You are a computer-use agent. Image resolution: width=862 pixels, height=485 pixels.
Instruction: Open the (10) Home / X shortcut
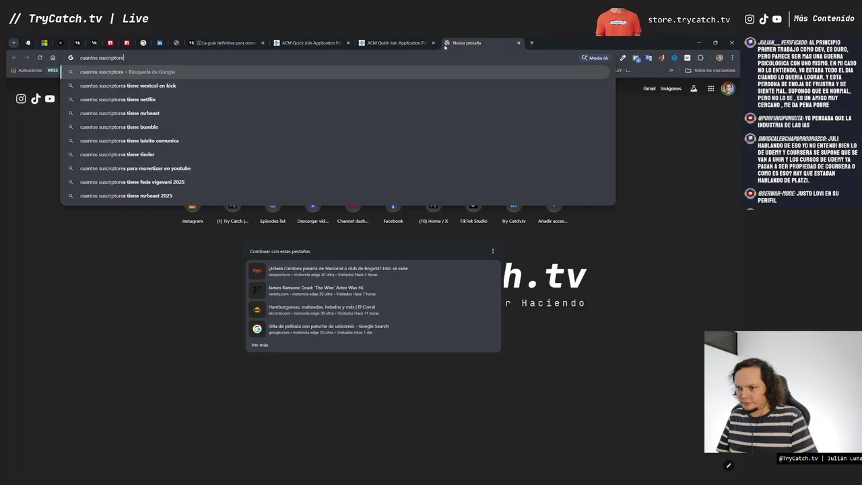tap(433, 214)
